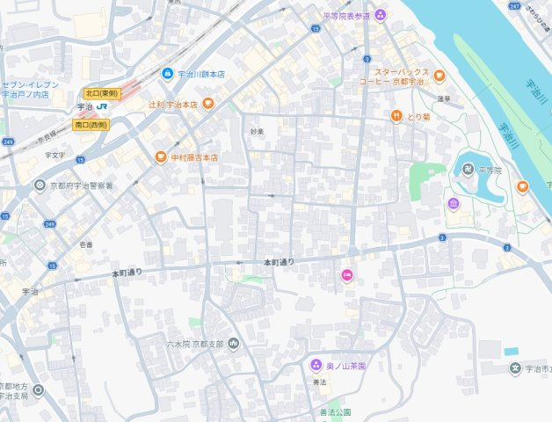The height and width of the screenshot is (422, 552).
Task: Open the セブン-イレブン 宇治戸ノ内店 label
Action: point(30,90)
